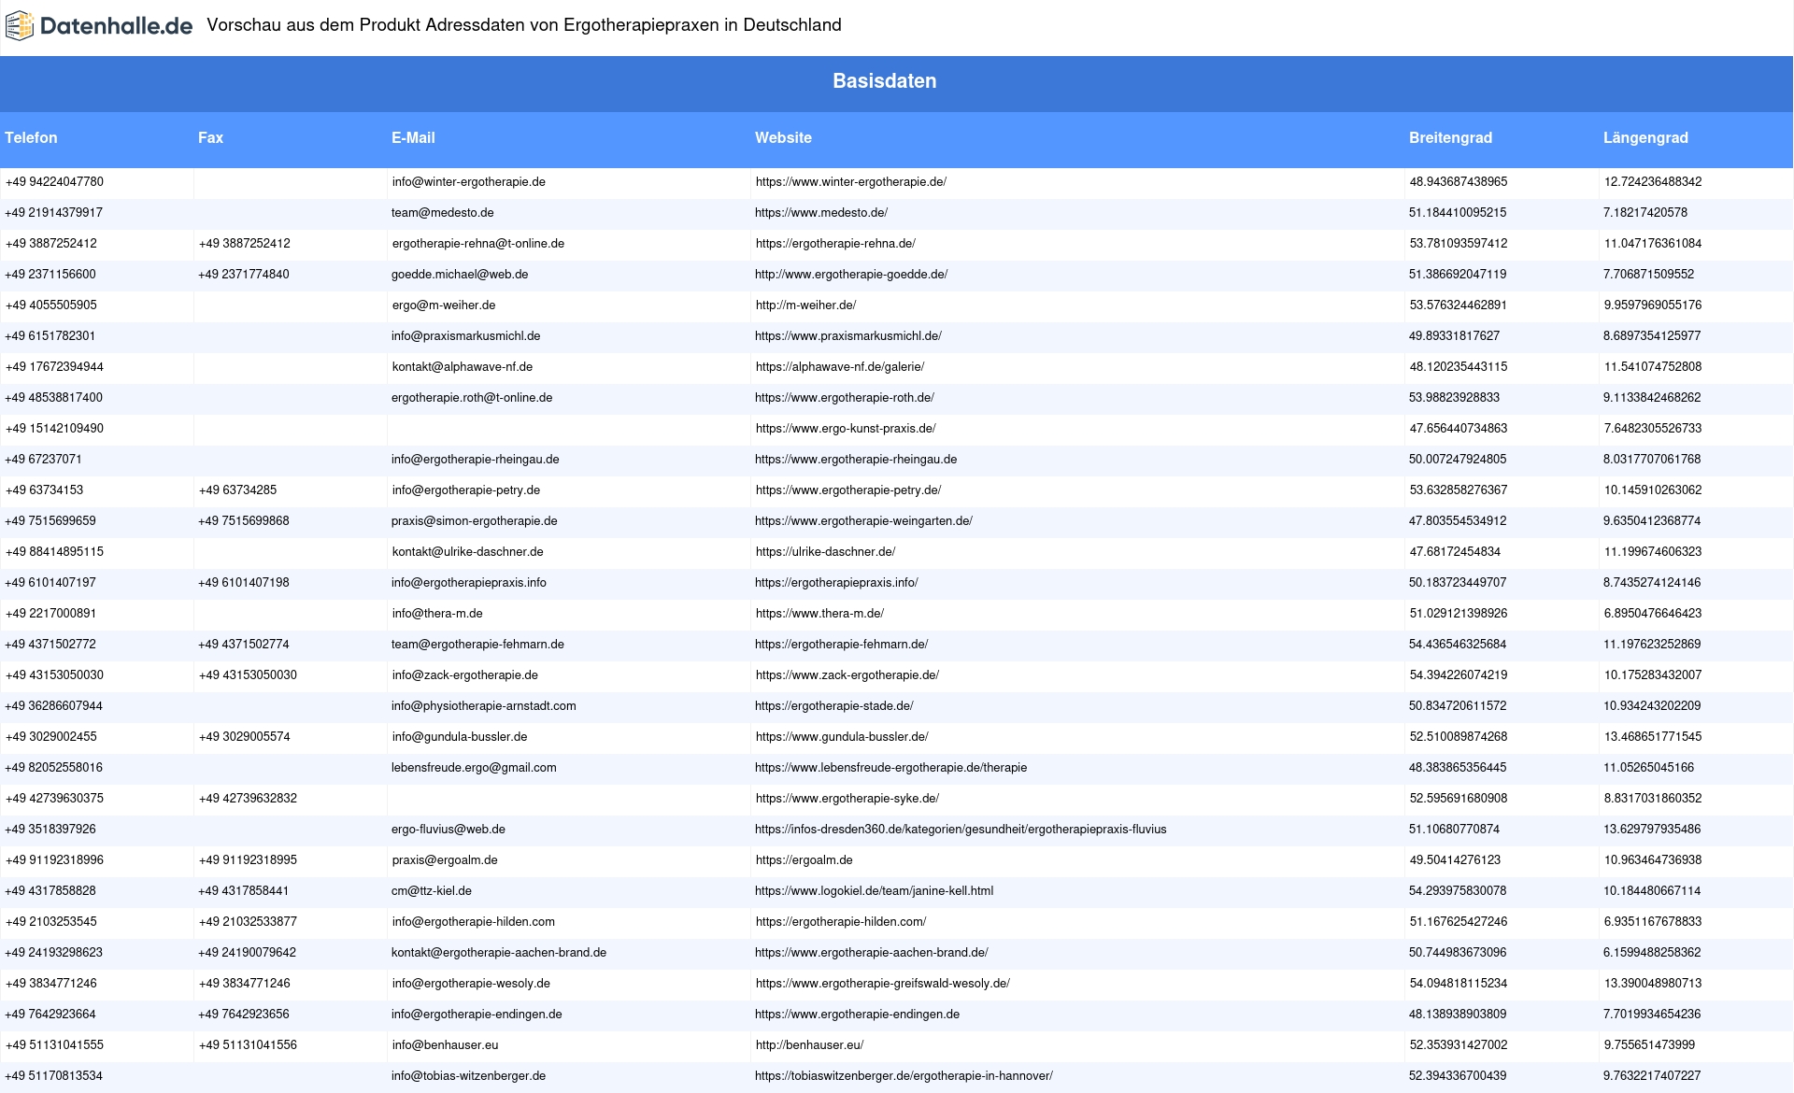
Task: Click email lebensfreude.ergo@gmail.com
Action: click(474, 768)
